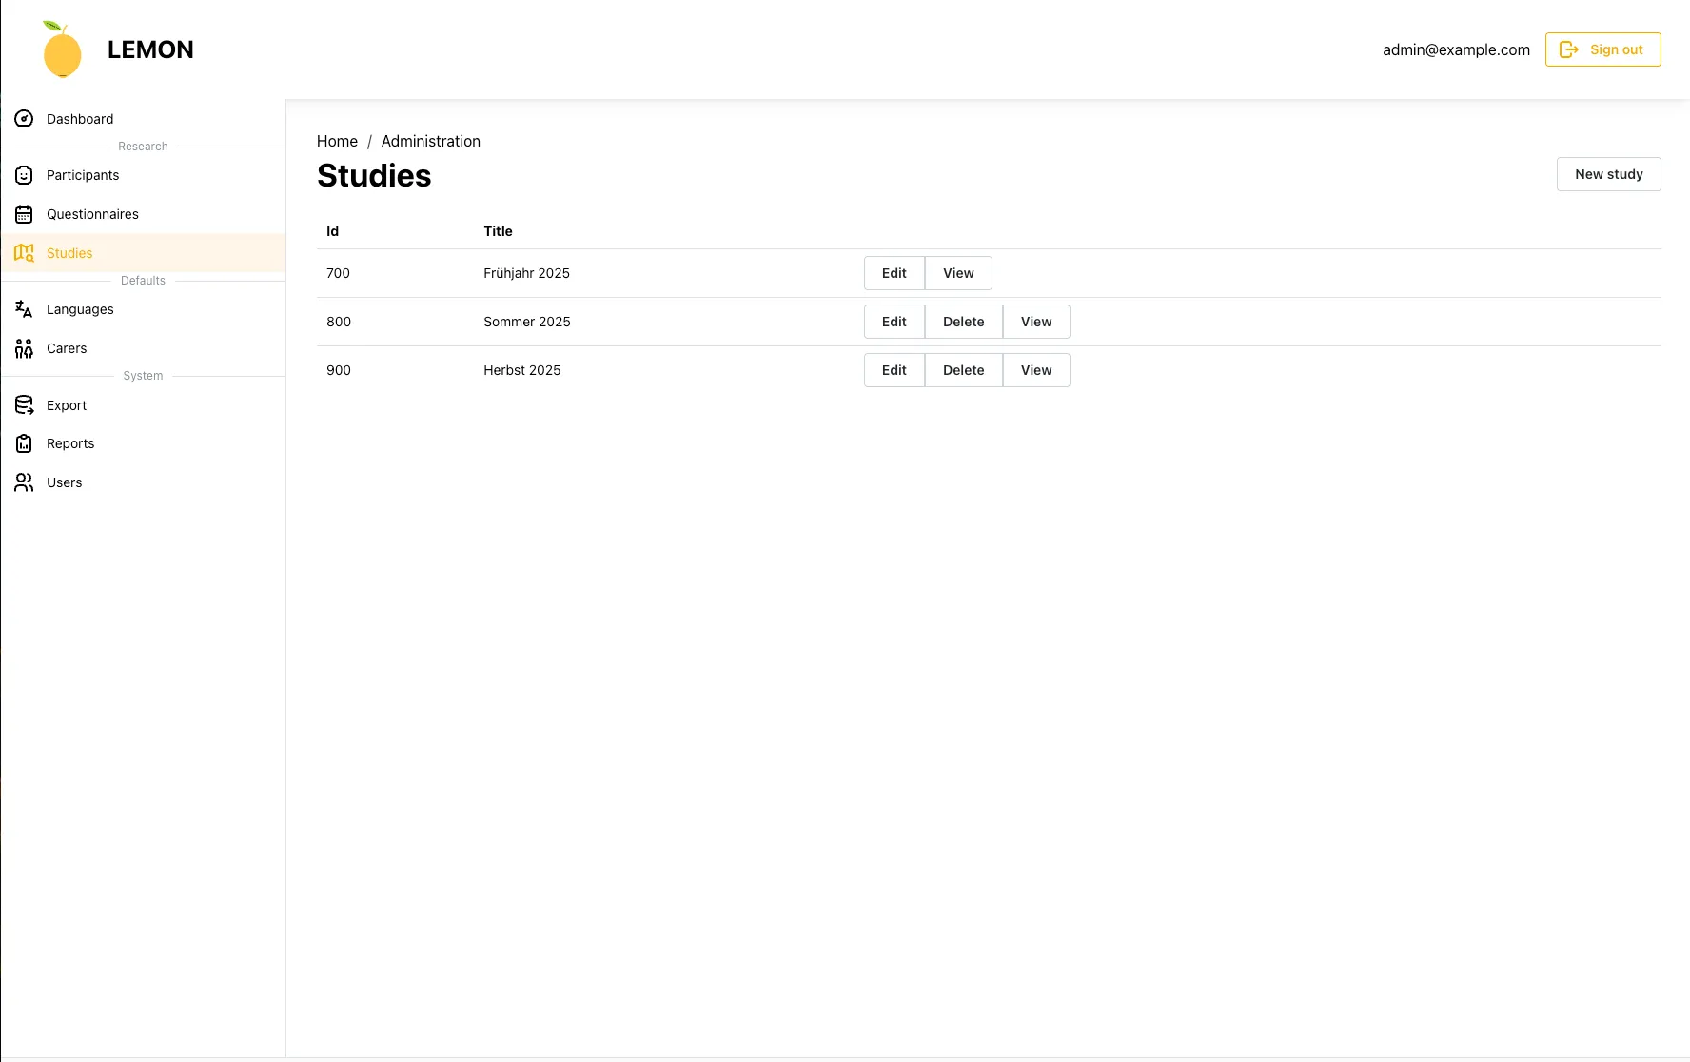Select the Export database icon

[x=24, y=404]
